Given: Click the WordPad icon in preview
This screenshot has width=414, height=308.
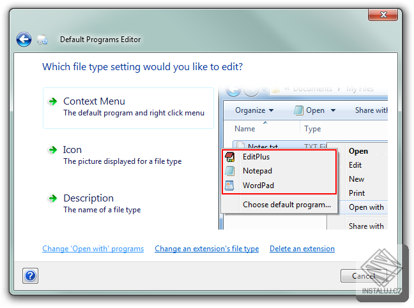Looking at the screenshot, I should 230,186.
